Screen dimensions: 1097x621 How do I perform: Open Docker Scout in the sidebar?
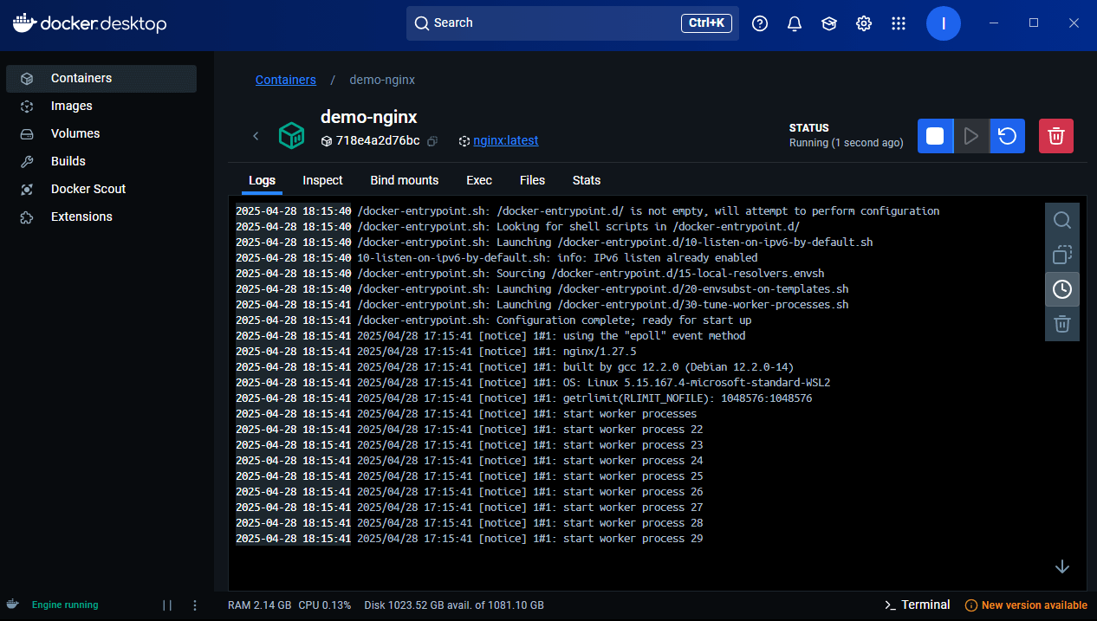101,189
